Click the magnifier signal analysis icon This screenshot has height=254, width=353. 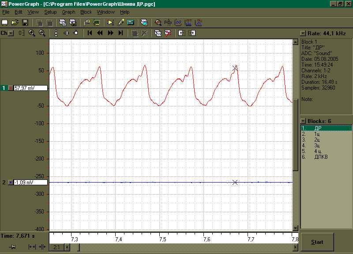tap(158, 22)
